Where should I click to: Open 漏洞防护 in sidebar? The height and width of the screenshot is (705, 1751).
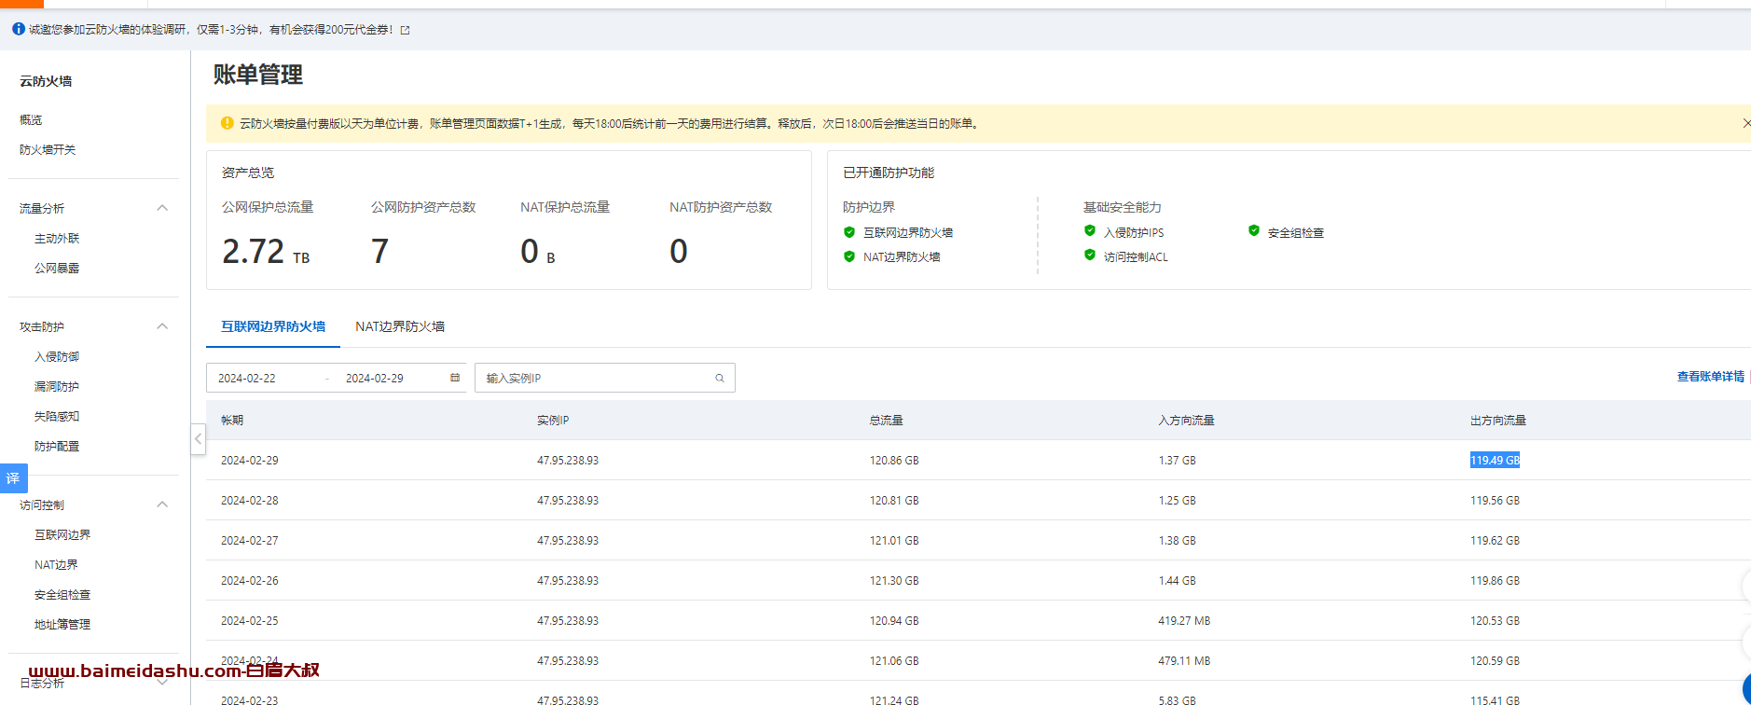tap(57, 387)
